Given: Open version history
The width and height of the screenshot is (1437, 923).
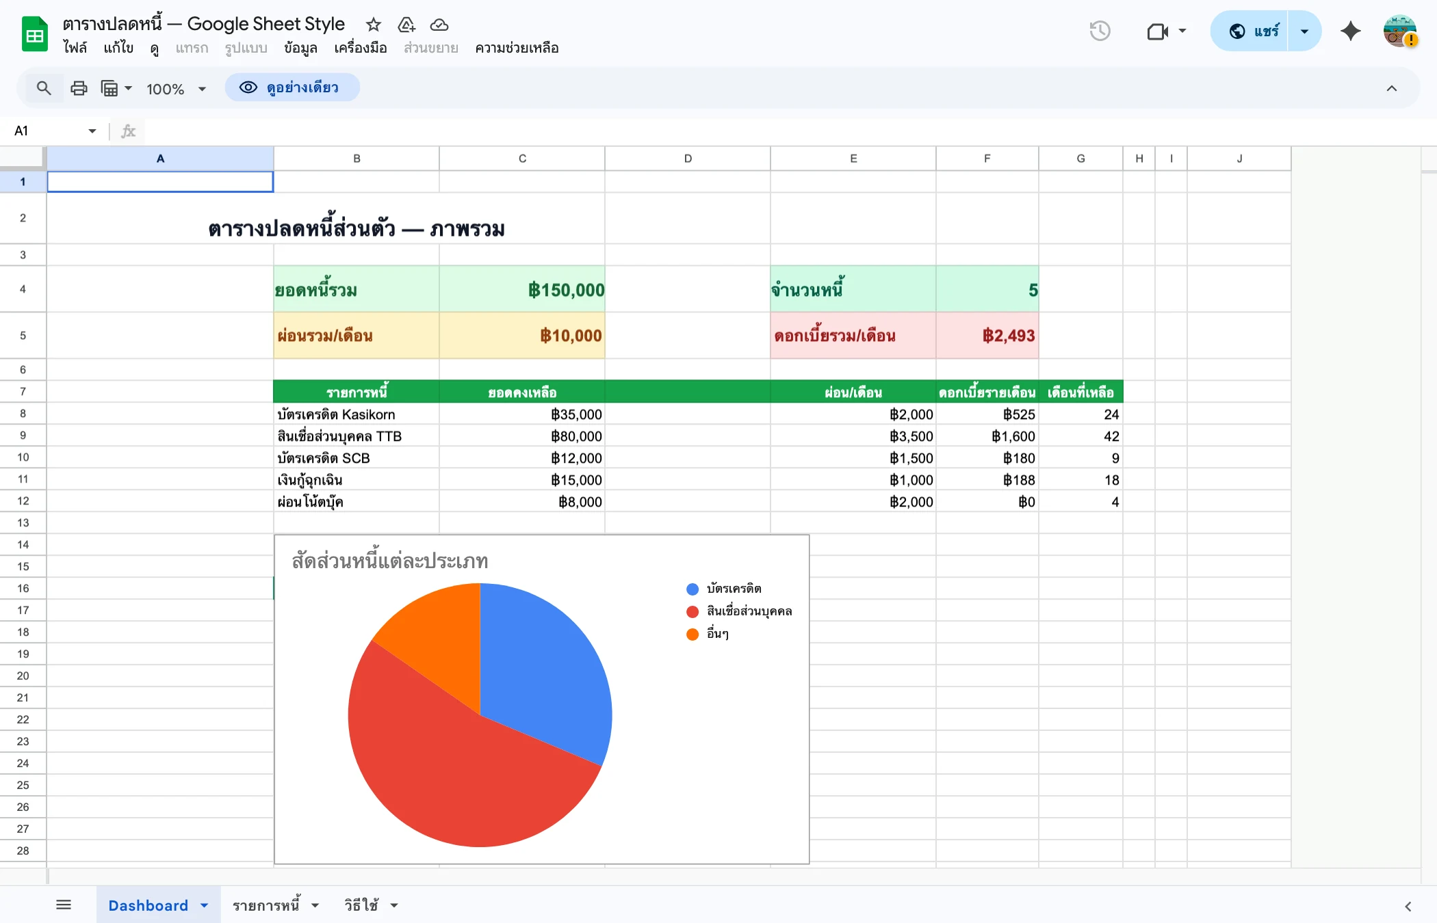Looking at the screenshot, I should [x=1100, y=31].
